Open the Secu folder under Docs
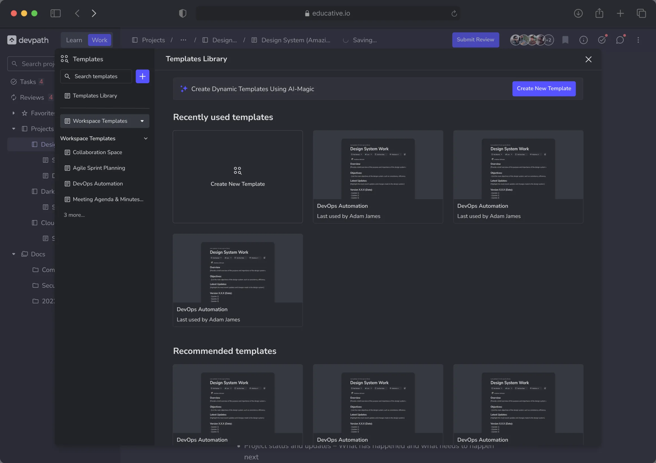Screen dimensions: 656x463 [x=44, y=285]
